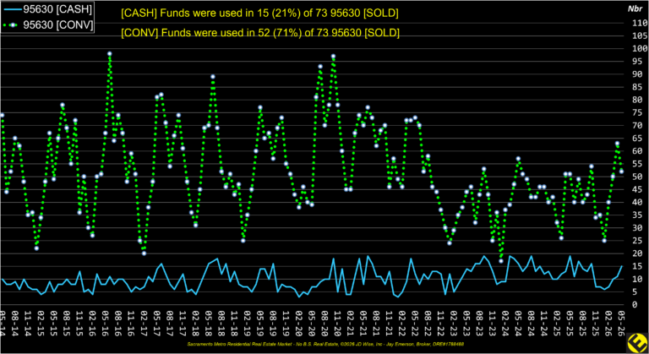This screenshot has height=354, width=649.
Task: Click the 105 y-axis label
Action: (x=640, y=35)
